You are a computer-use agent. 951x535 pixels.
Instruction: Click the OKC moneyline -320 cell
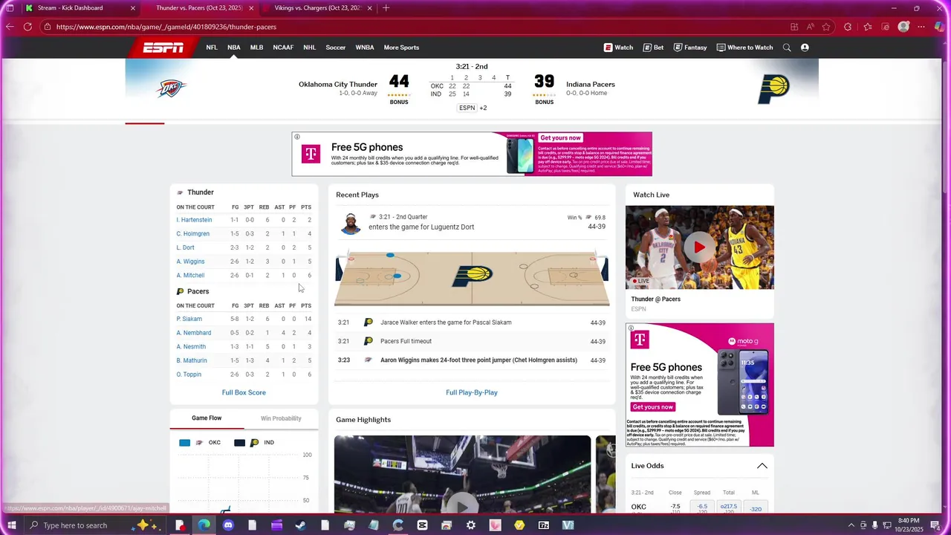pos(756,508)
